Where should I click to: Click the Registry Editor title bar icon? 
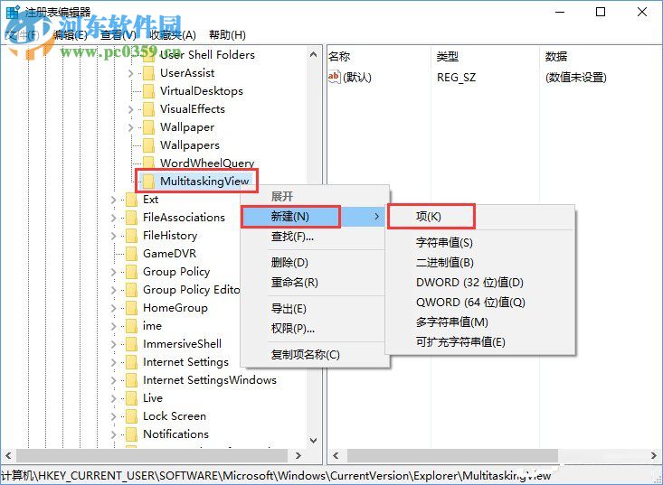click(13, 12)
